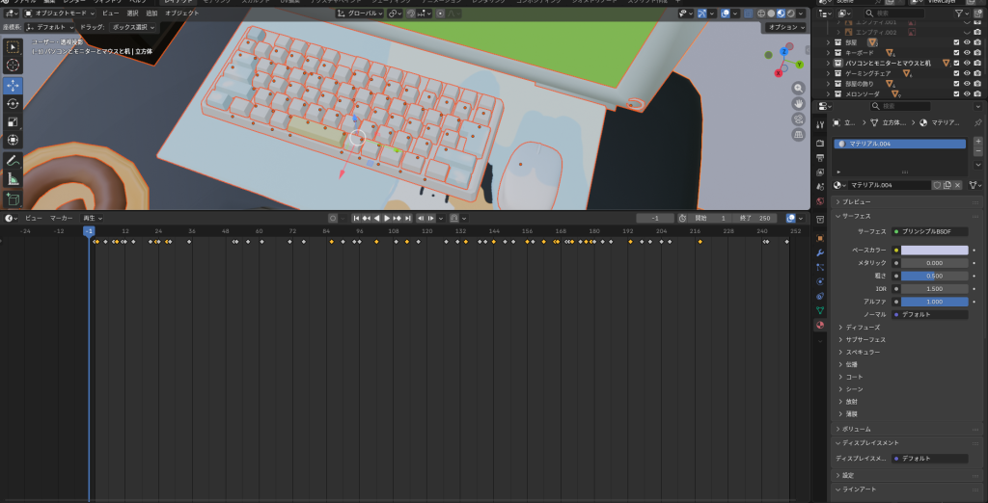
Task: Click the オプション button in viewport
Action: pos(785,27)
